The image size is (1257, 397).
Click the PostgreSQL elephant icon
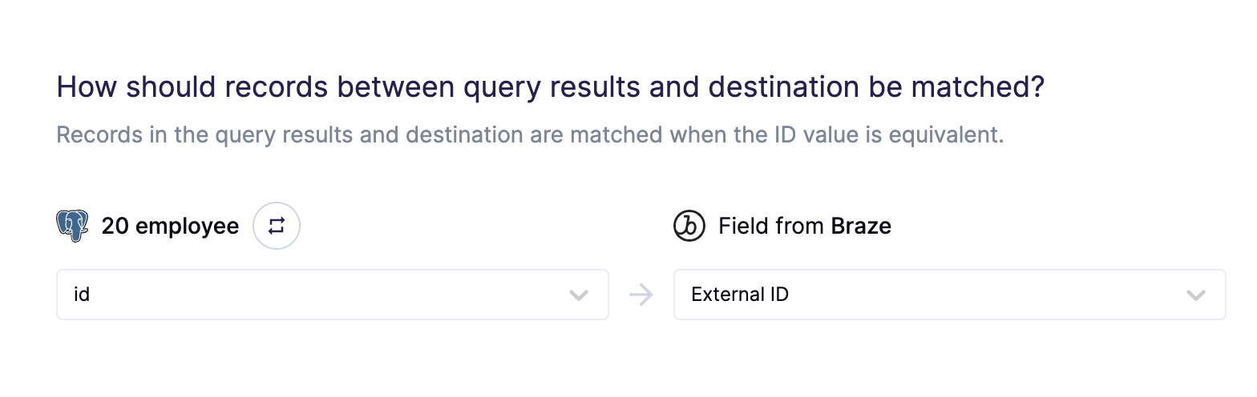tap(72, 227)
